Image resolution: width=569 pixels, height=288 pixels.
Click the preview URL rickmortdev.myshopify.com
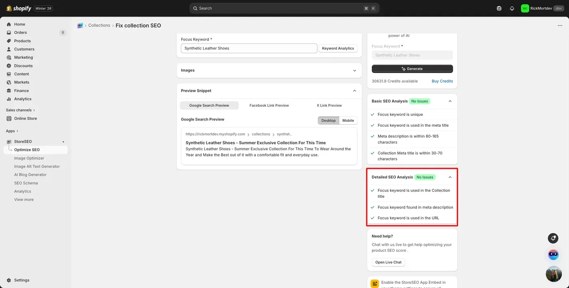[x=215, y=134]
